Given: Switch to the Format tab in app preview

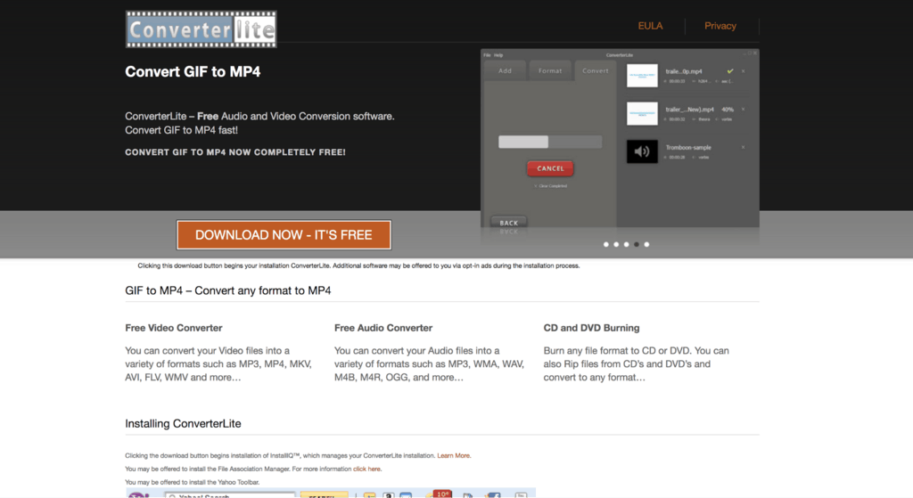Looking at the screenshot, I should coord(550,70).
